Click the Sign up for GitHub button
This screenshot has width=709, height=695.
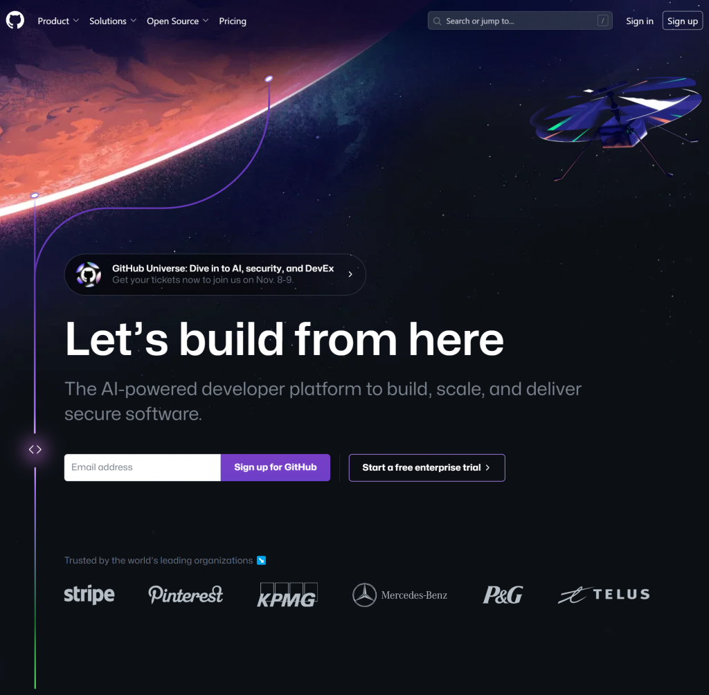[x=276, y=467]
